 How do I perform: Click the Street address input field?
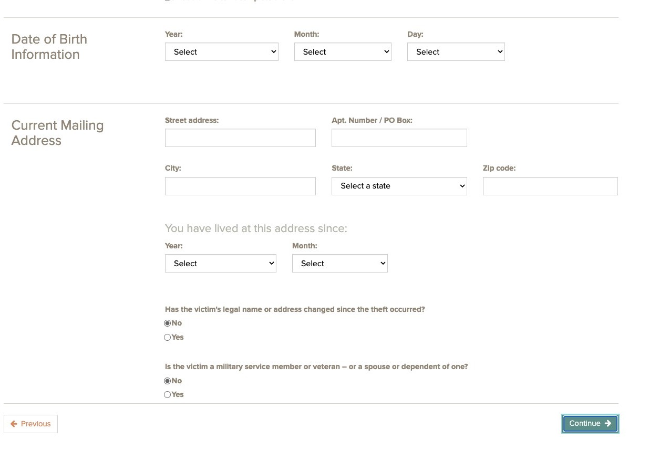pos(240,138)
